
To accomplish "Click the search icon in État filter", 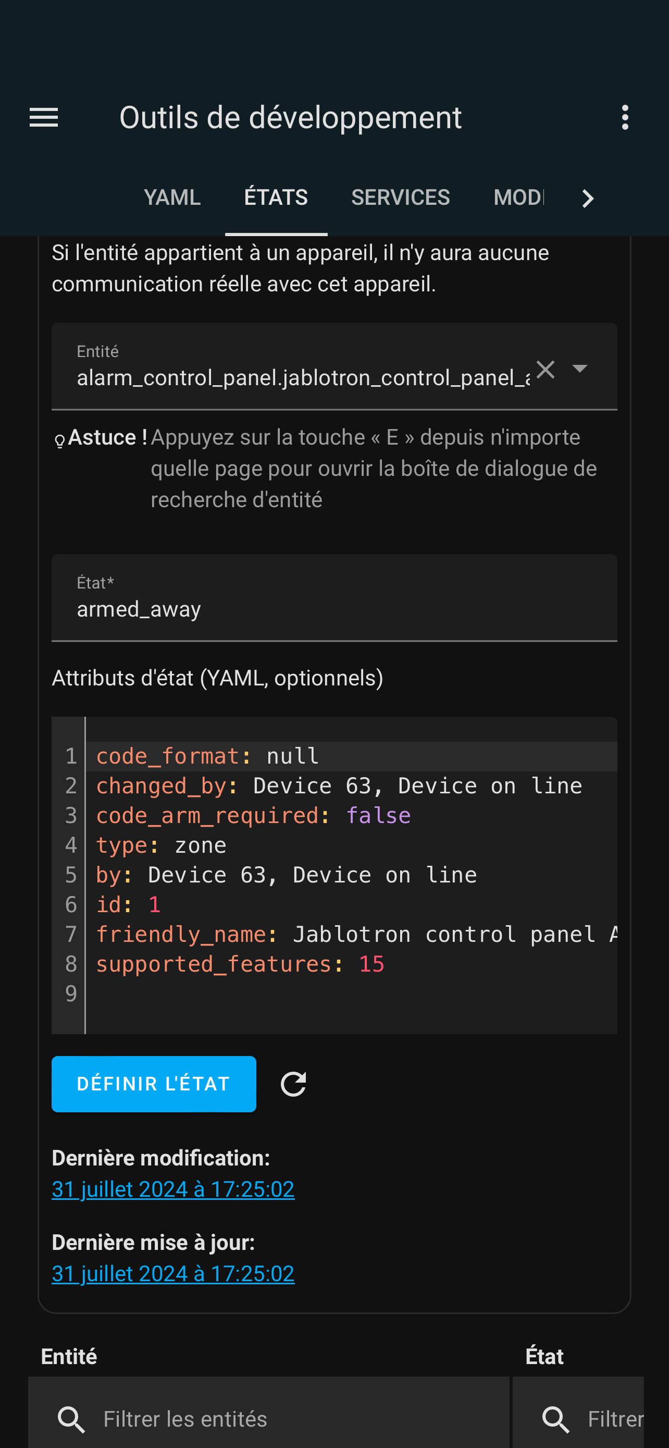I will 555,1419.
